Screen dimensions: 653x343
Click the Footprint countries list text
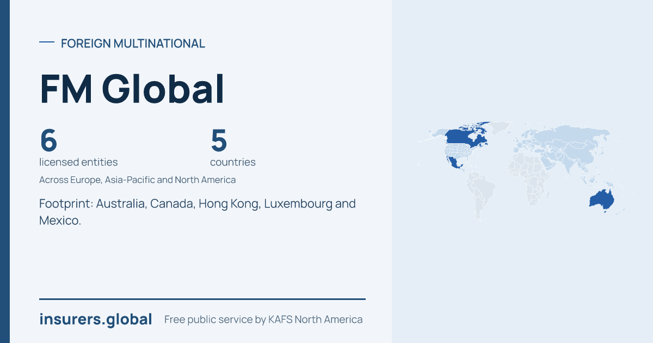coord(198,212)
